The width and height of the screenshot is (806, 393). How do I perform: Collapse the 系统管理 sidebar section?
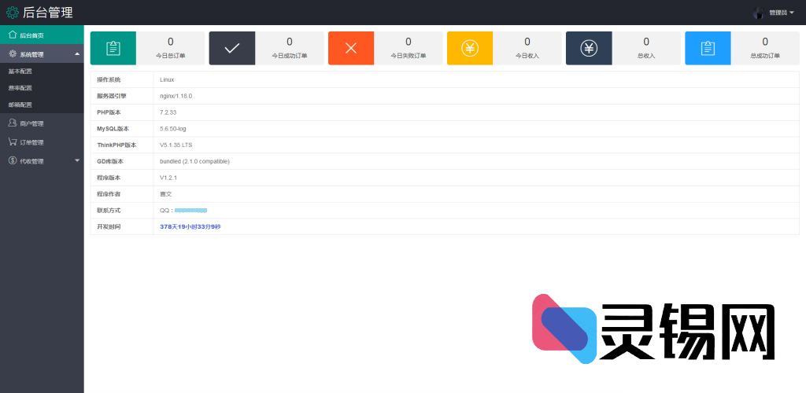click(x=76, y=54)
